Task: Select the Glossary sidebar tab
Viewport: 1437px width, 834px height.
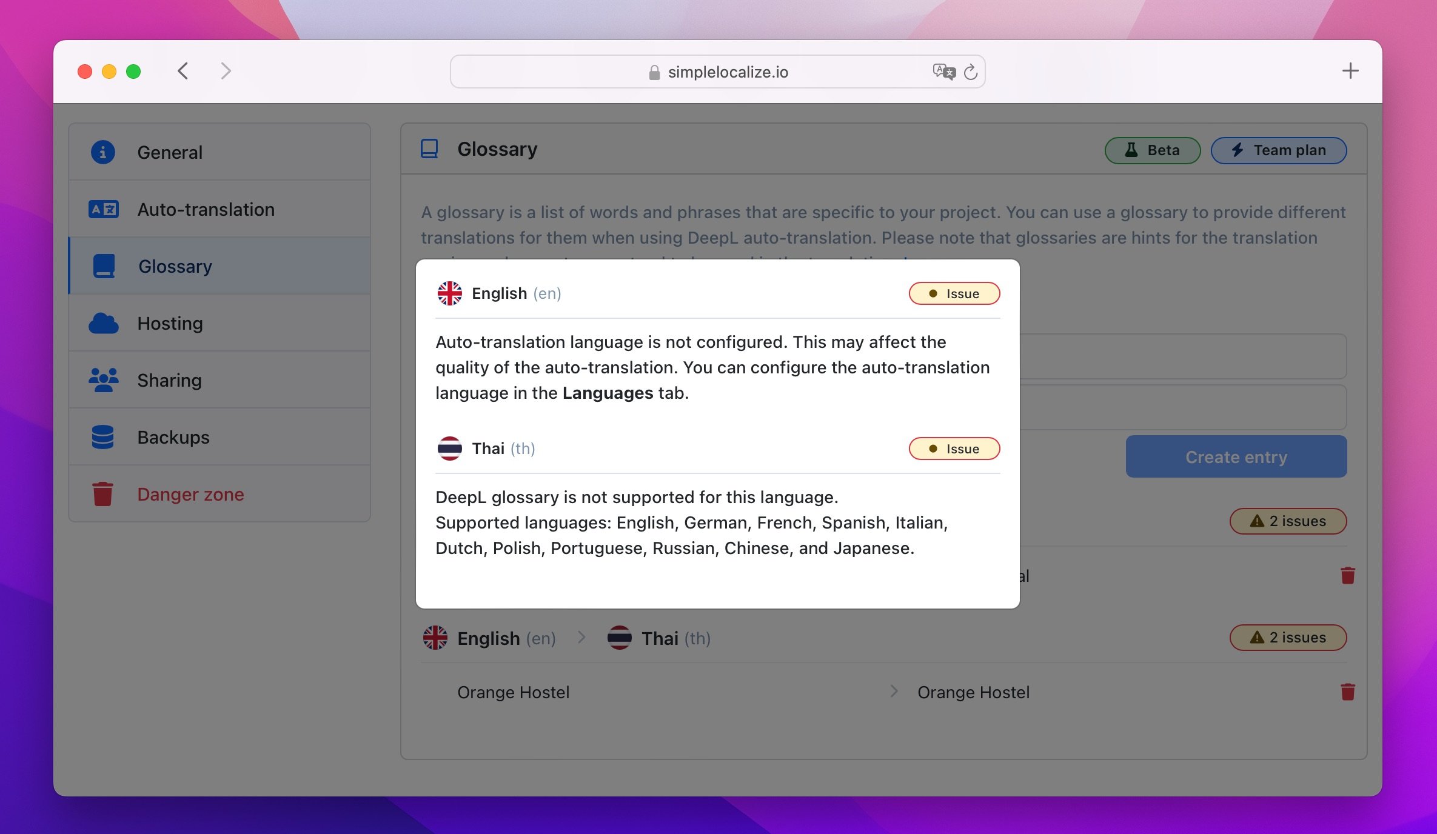Action: pos(219,265)
